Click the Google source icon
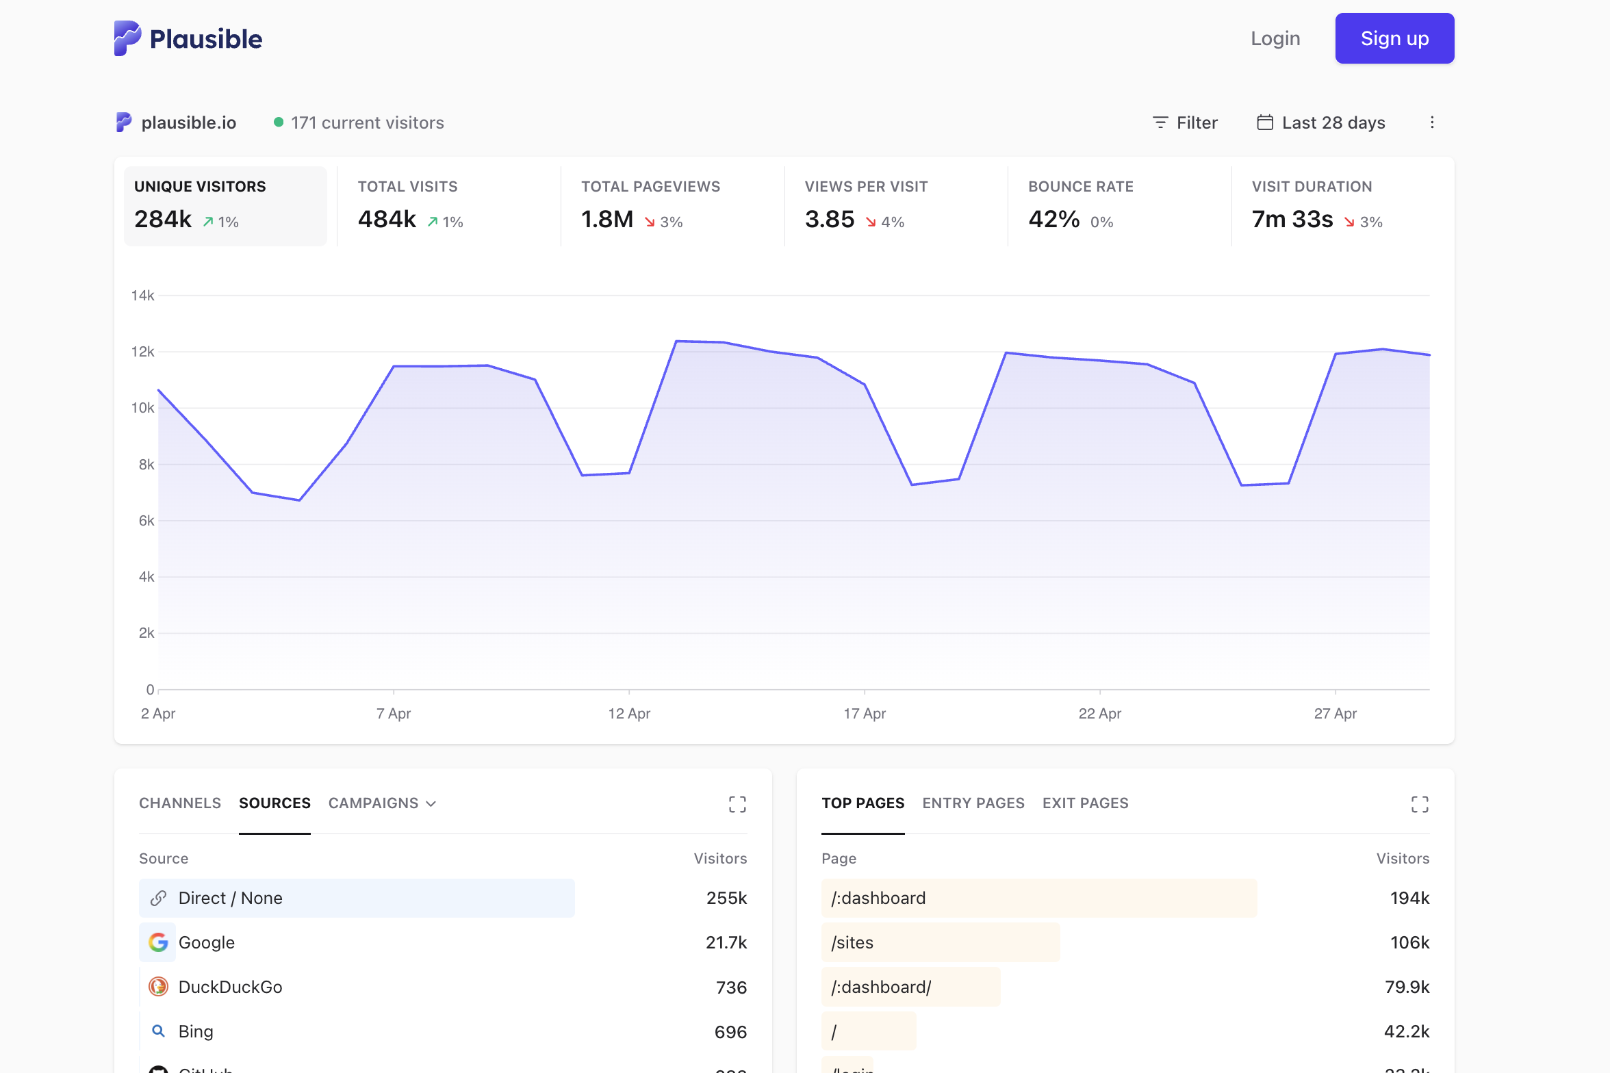 coord(158,942)
